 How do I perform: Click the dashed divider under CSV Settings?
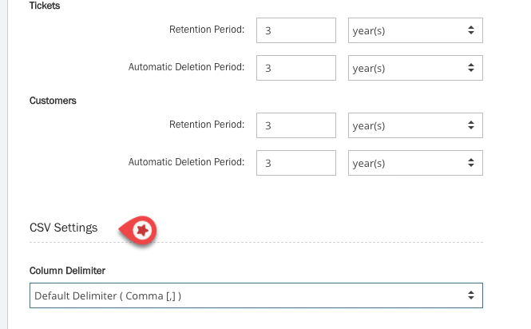coord(319,242)
